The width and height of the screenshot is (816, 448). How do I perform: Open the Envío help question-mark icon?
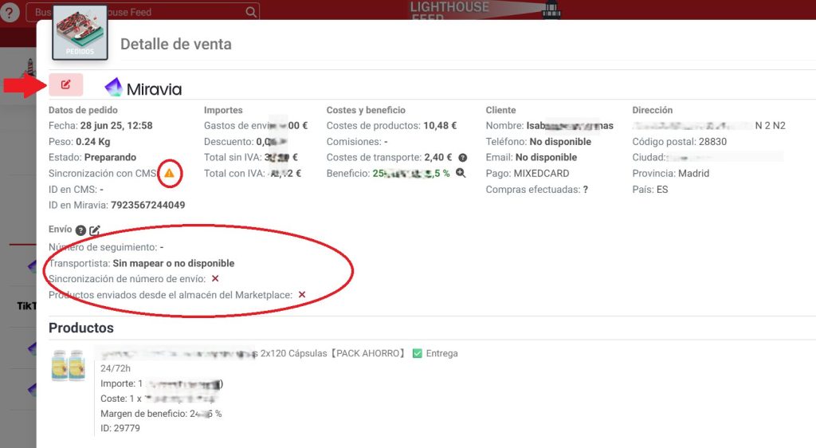pos(80,230)
